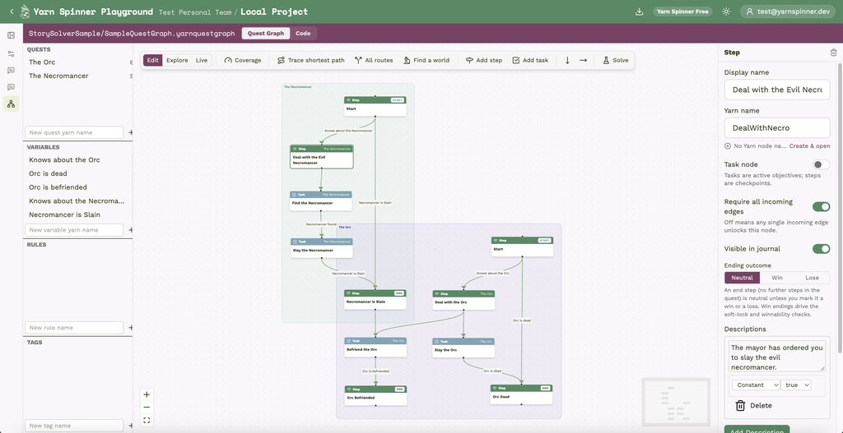Open the Constant condition dropdown

pyautogui.click(x=756, y=385)
